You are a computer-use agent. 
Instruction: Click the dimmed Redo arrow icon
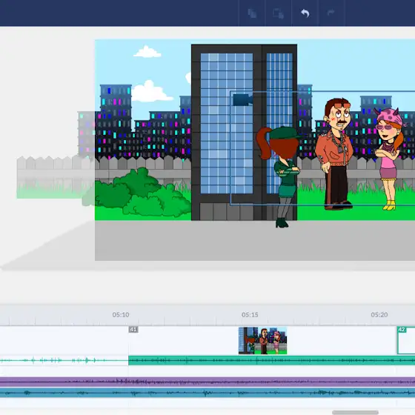(331, 13)
